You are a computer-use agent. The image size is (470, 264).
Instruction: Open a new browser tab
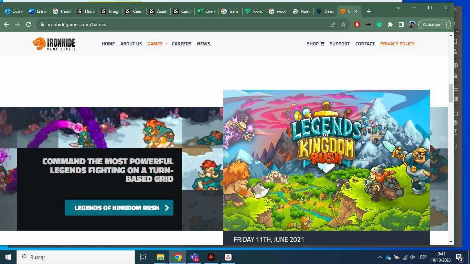[368, 11]
